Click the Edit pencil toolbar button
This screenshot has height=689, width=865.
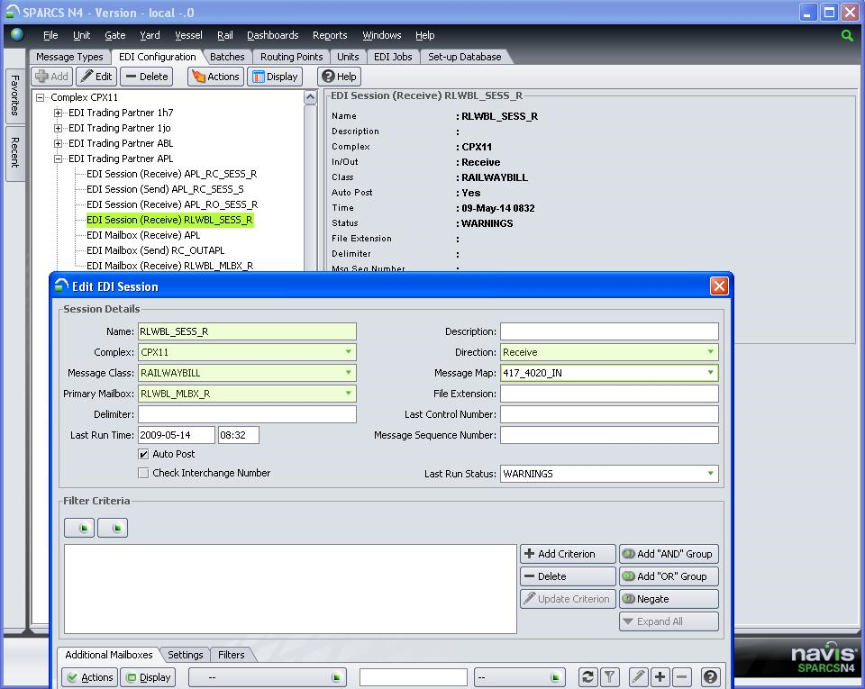click(x=96, y=77)
